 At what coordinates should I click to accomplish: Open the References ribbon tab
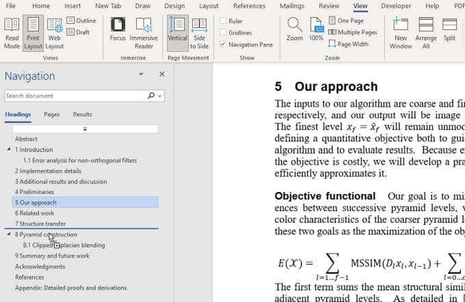coord(249,6)
